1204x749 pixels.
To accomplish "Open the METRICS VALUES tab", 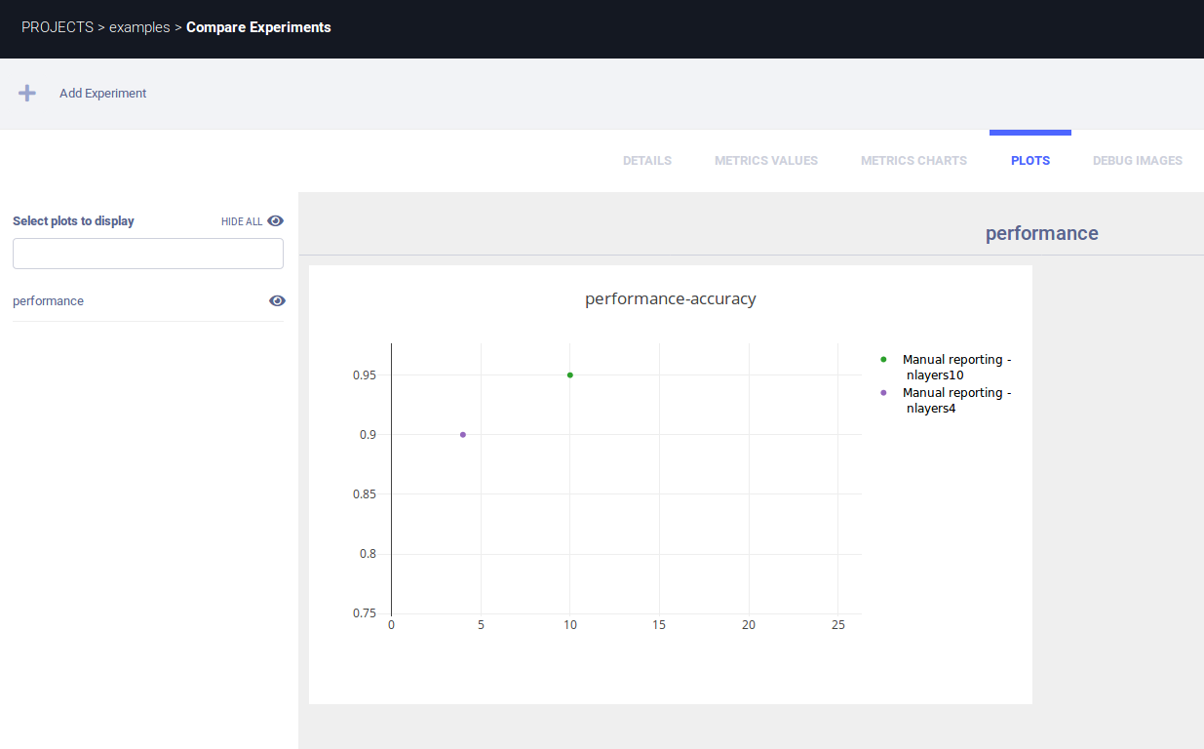I will tap(766, 161).
